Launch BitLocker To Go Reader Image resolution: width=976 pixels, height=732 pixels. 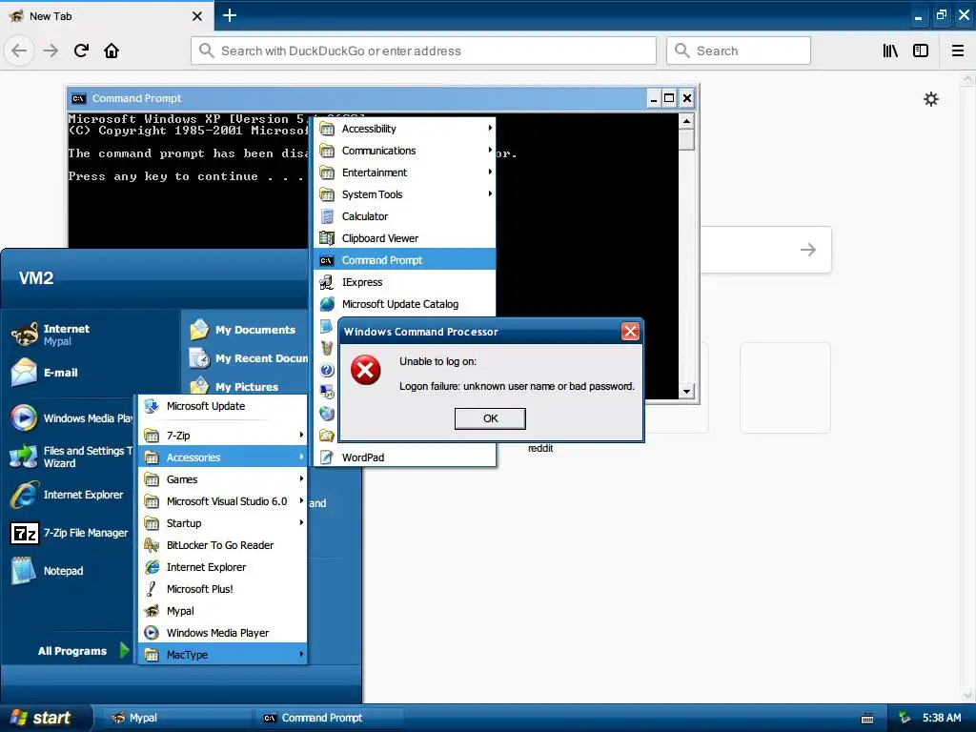pos(223,545)
